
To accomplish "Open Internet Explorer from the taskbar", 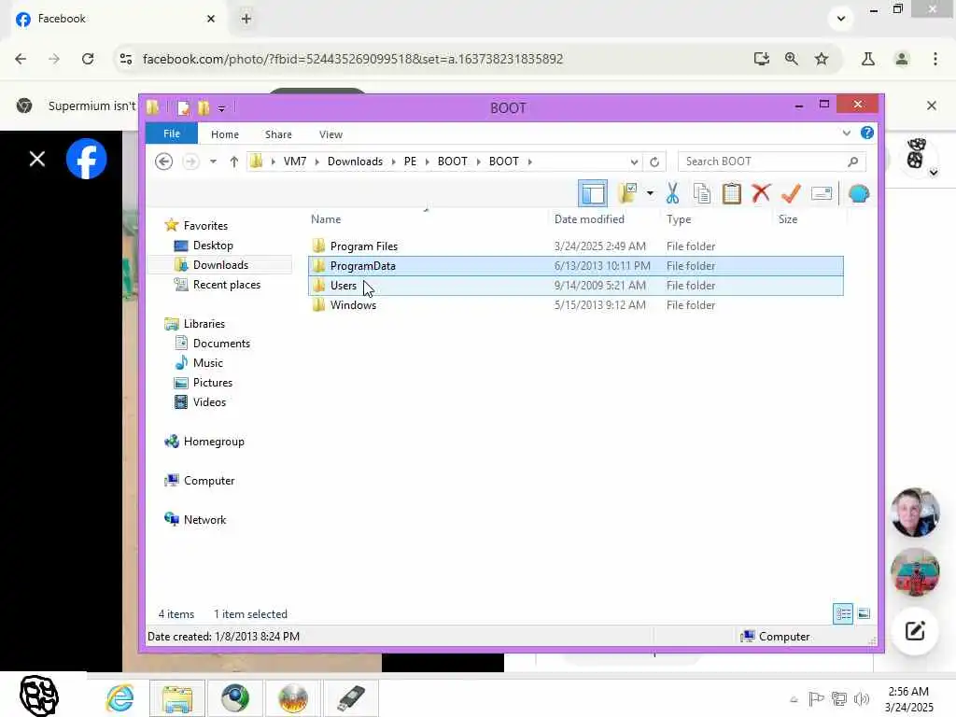I will pyautogui.click(x=119, y=697).
